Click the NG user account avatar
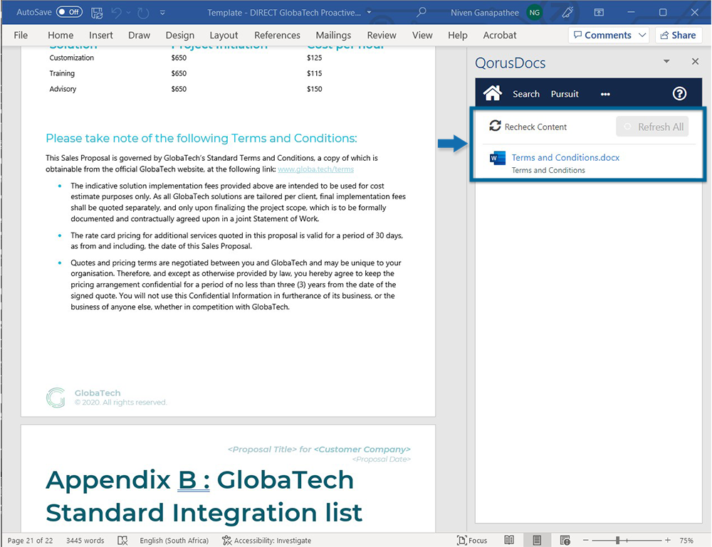 535,13
